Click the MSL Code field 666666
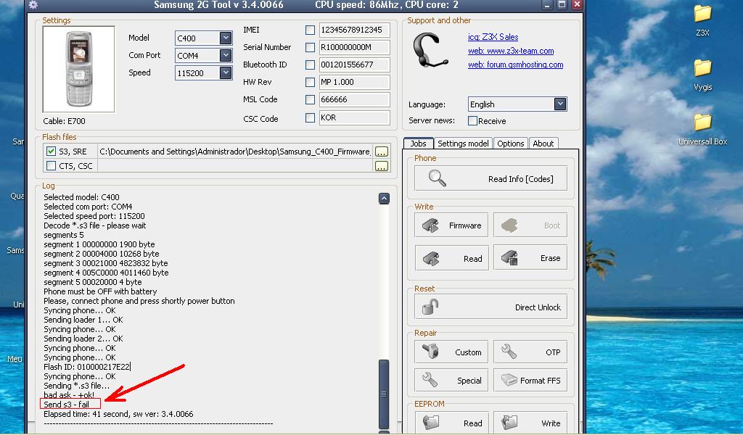The width and height of the screenshot is (743, 435). tap(354, 100)
